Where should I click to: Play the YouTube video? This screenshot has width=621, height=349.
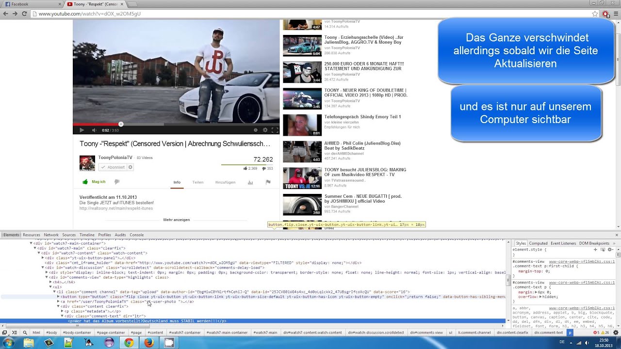pyautogui.click(x=82, y=130)
